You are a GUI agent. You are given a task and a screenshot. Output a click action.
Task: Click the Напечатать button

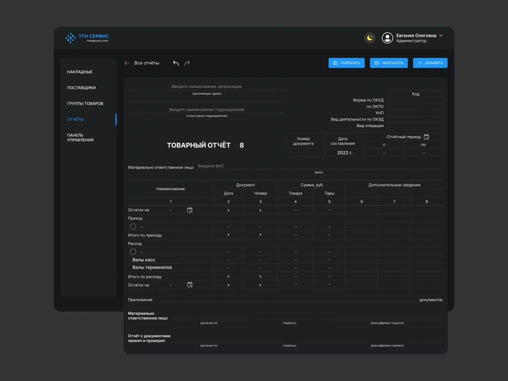point(389,63)
